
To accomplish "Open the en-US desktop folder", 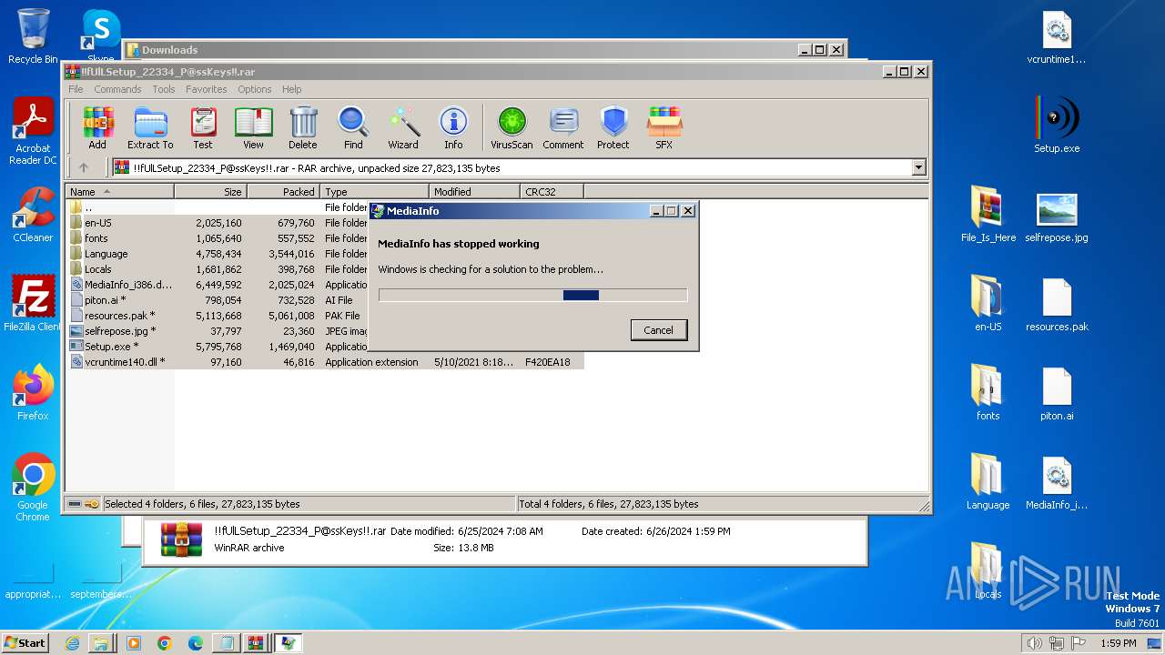I will [x=988, y=304].
